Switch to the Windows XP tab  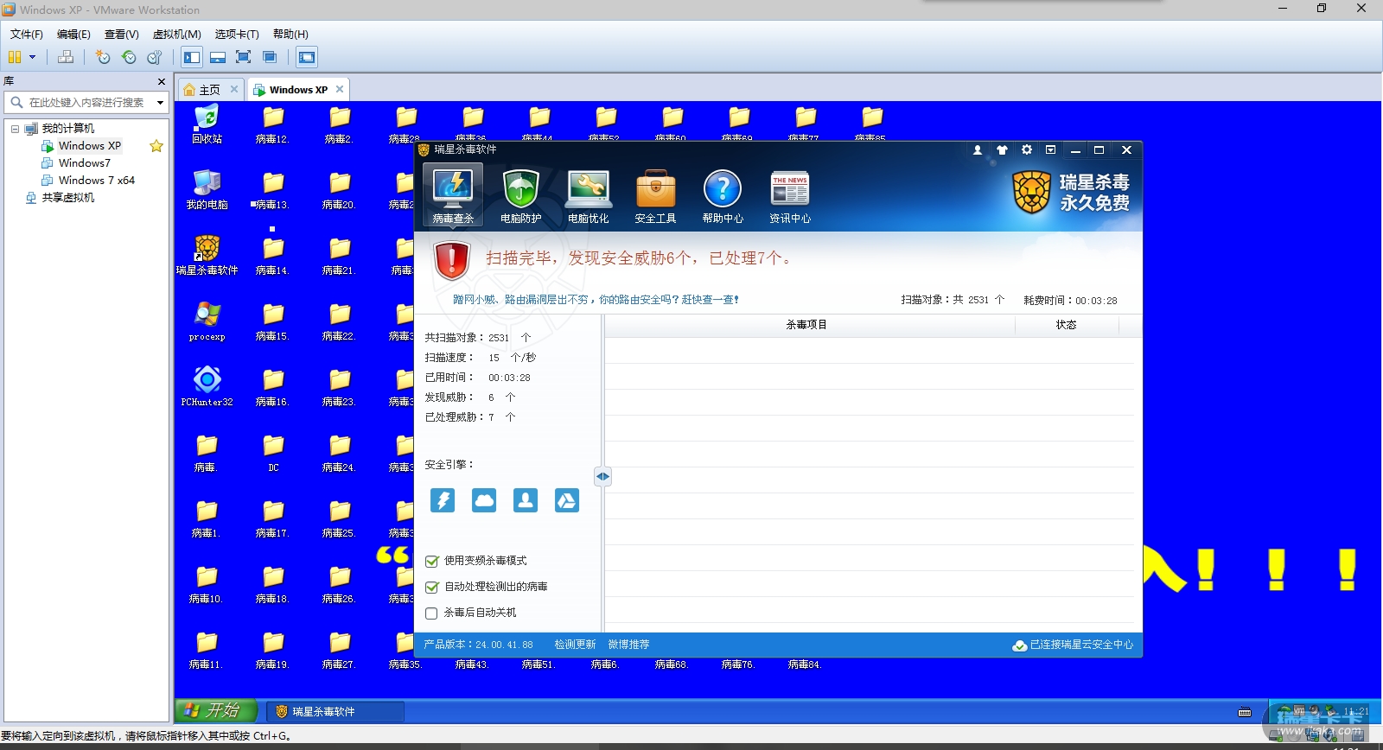click(297, 90)
